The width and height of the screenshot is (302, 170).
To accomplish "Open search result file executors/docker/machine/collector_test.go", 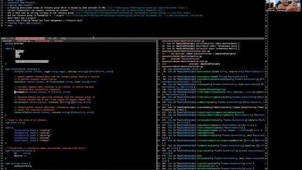I will [186, 51].
